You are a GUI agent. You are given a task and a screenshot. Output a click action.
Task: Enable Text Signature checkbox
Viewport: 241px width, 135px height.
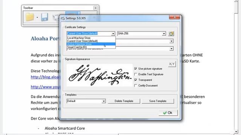(x=136, y=74)
